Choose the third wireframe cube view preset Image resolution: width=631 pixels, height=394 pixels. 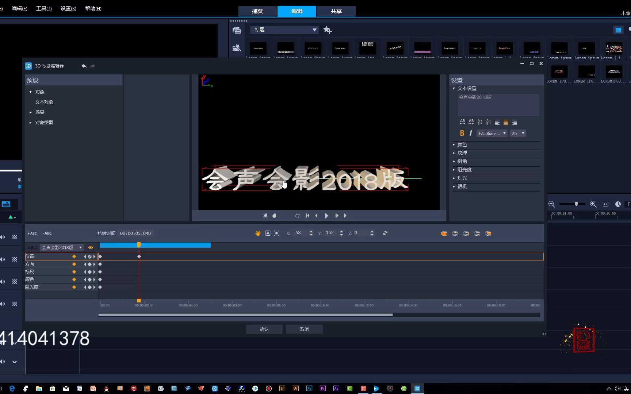click(466, 233)
